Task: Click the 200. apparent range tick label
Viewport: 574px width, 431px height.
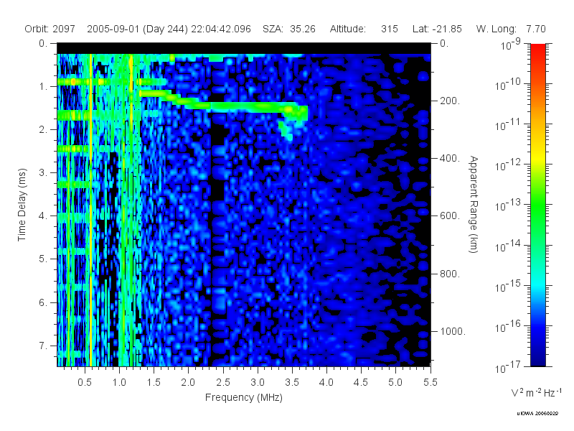Action: 450,101
